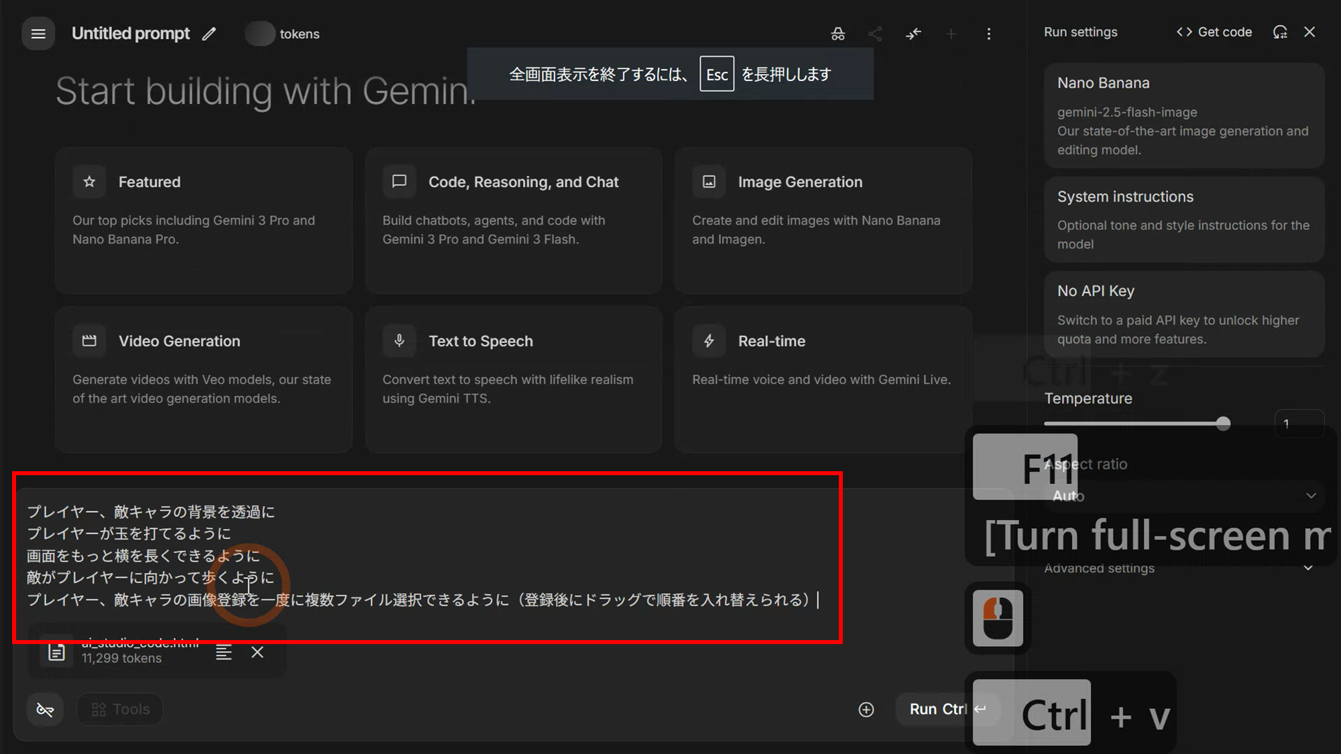The image size is (1341, 754).
Task: Click the tokens counter pill
Action: click(x=282, y=34)
